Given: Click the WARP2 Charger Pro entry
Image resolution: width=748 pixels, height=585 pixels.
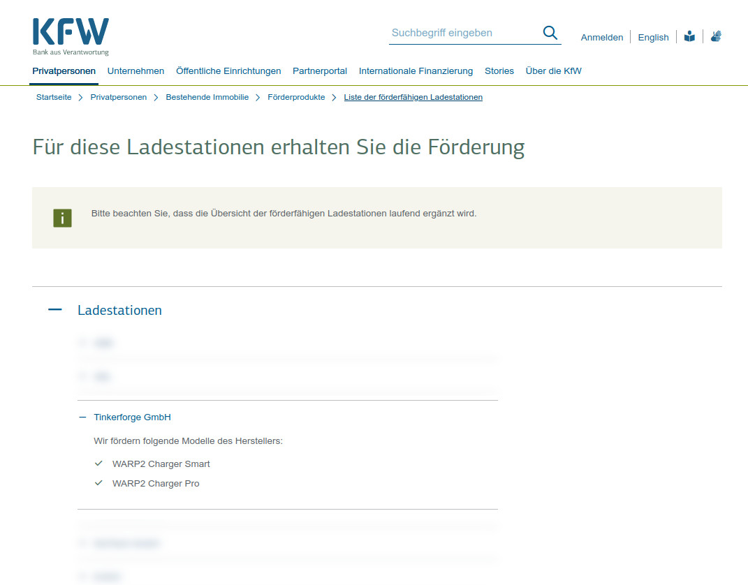Looking at the screenshot, I should click(156, 484).
